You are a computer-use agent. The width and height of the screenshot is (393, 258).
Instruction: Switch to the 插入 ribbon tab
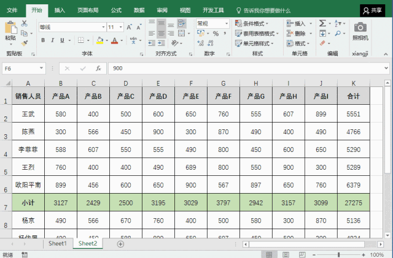pos(60,10)
